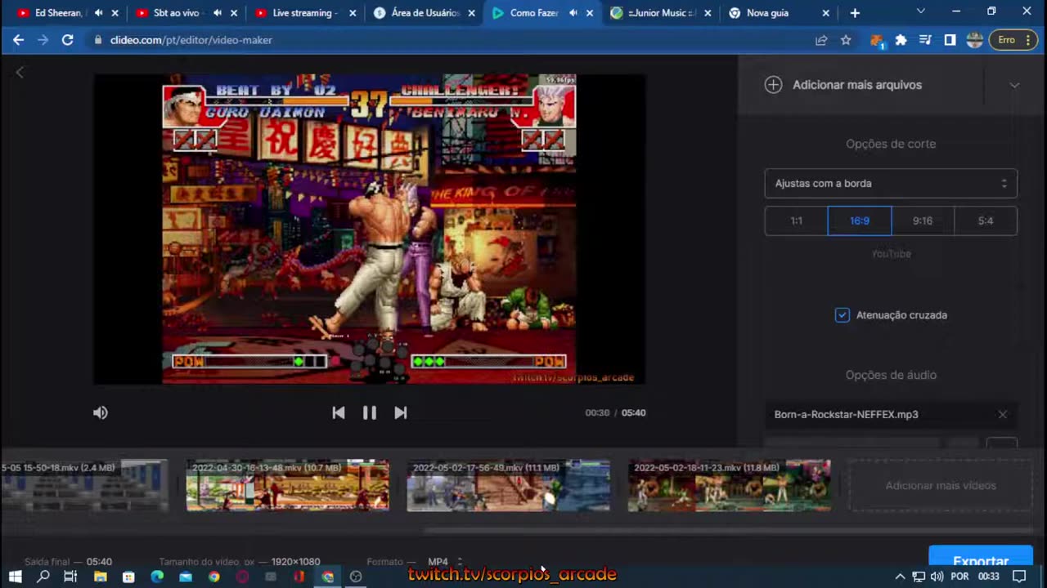Open the Chrome profile avatar

coord(974,40)
